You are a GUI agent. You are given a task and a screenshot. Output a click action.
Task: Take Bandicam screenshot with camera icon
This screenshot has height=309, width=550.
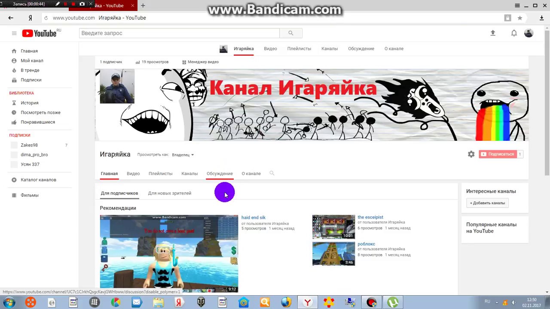[82, 4]
